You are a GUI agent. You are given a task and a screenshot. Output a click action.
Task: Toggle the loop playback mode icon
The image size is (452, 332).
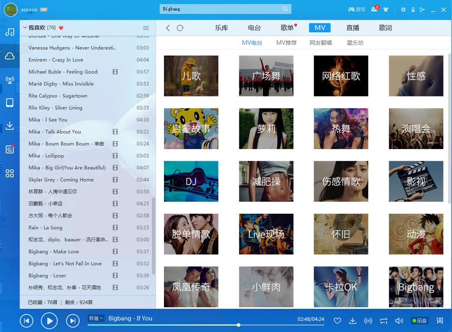coord(384,321)
